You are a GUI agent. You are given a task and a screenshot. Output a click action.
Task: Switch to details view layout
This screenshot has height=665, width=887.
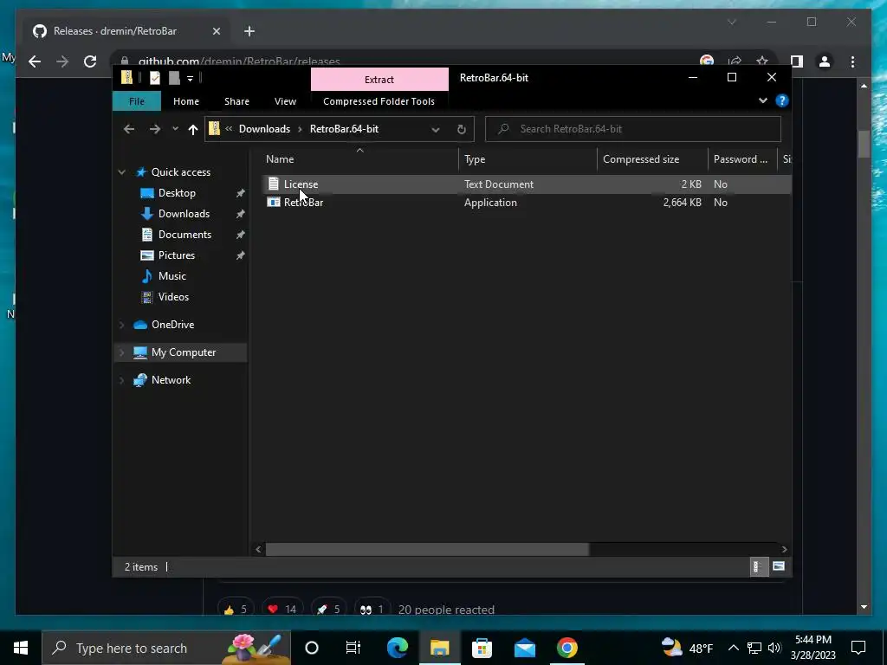click(x=759, y=566)
